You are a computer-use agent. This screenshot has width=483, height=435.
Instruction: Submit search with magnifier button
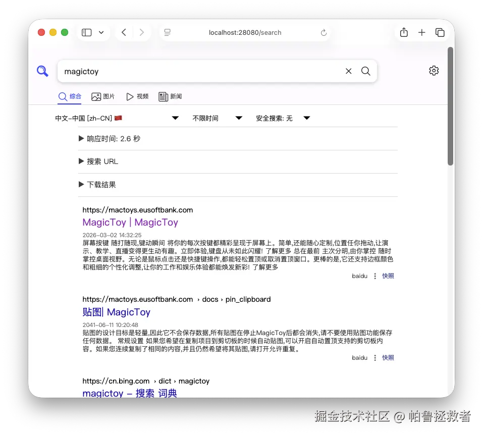click(x=365, y=71)
